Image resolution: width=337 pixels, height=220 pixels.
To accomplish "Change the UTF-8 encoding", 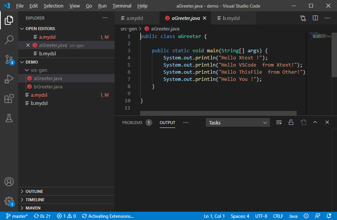I will click(x=261, y=216).
